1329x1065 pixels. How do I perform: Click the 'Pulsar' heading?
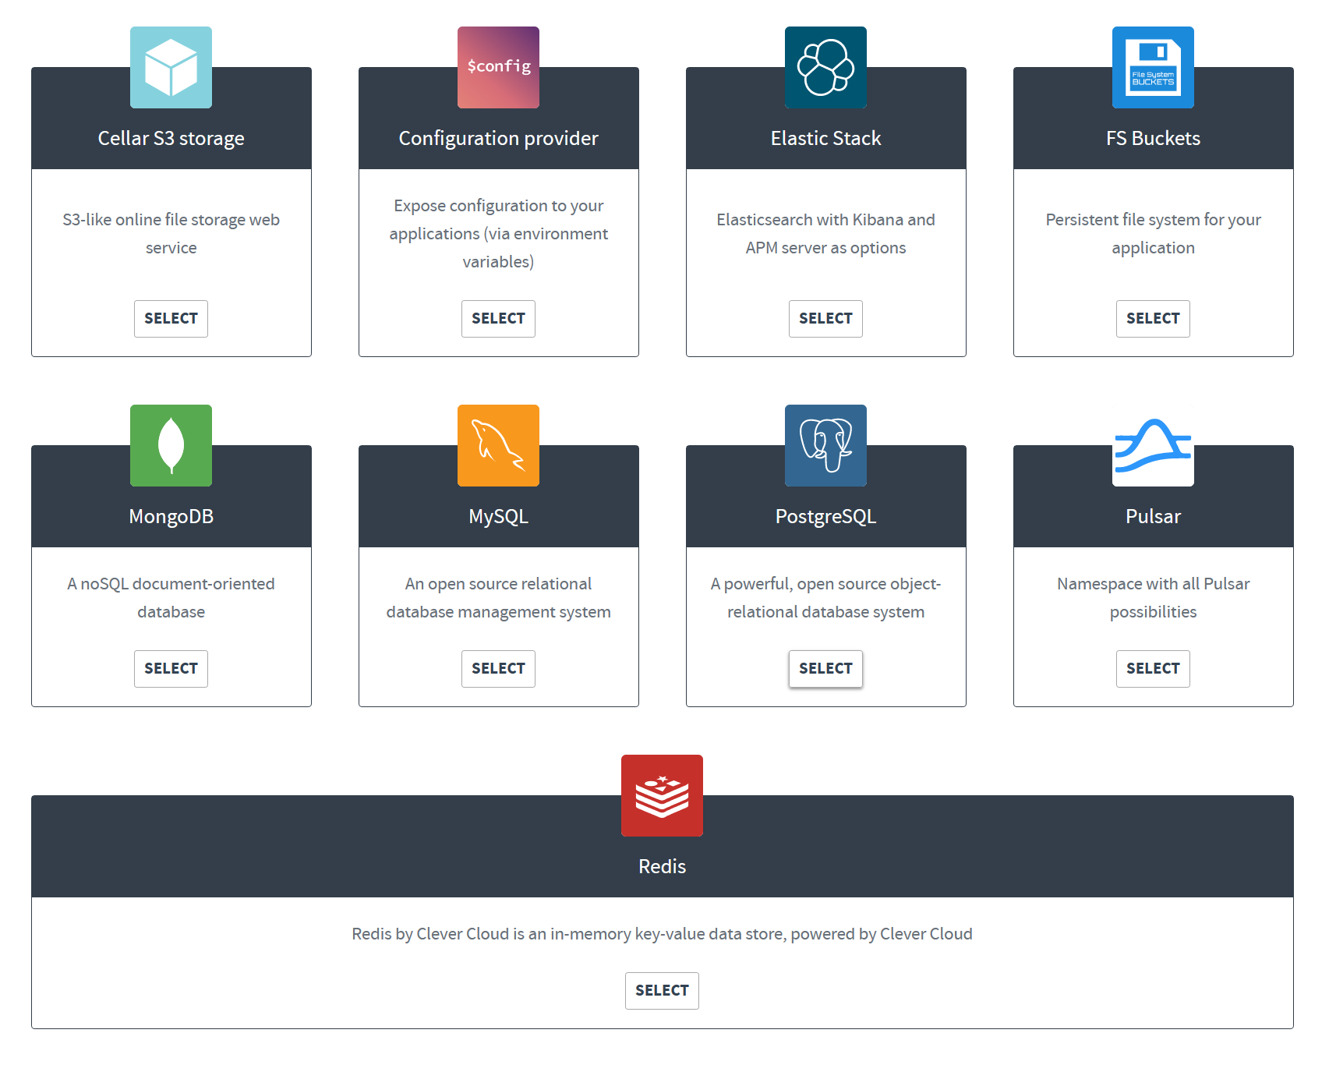1153,516
